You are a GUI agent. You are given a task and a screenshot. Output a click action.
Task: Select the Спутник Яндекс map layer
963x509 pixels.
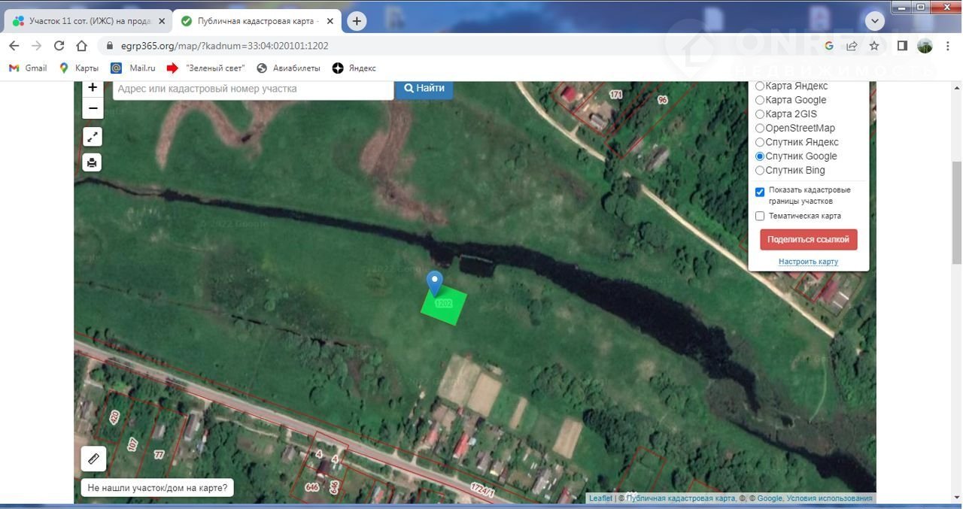[x=760, y=142]
